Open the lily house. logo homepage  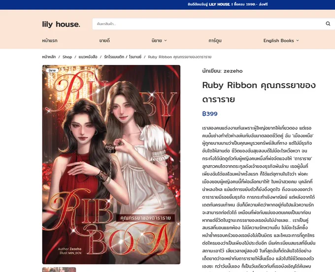[x=61, y=24]
